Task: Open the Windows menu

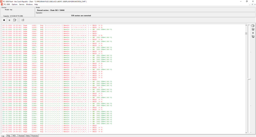Action: tap(29, 4)
